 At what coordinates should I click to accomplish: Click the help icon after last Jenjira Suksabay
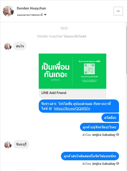[x=117, y=164]
